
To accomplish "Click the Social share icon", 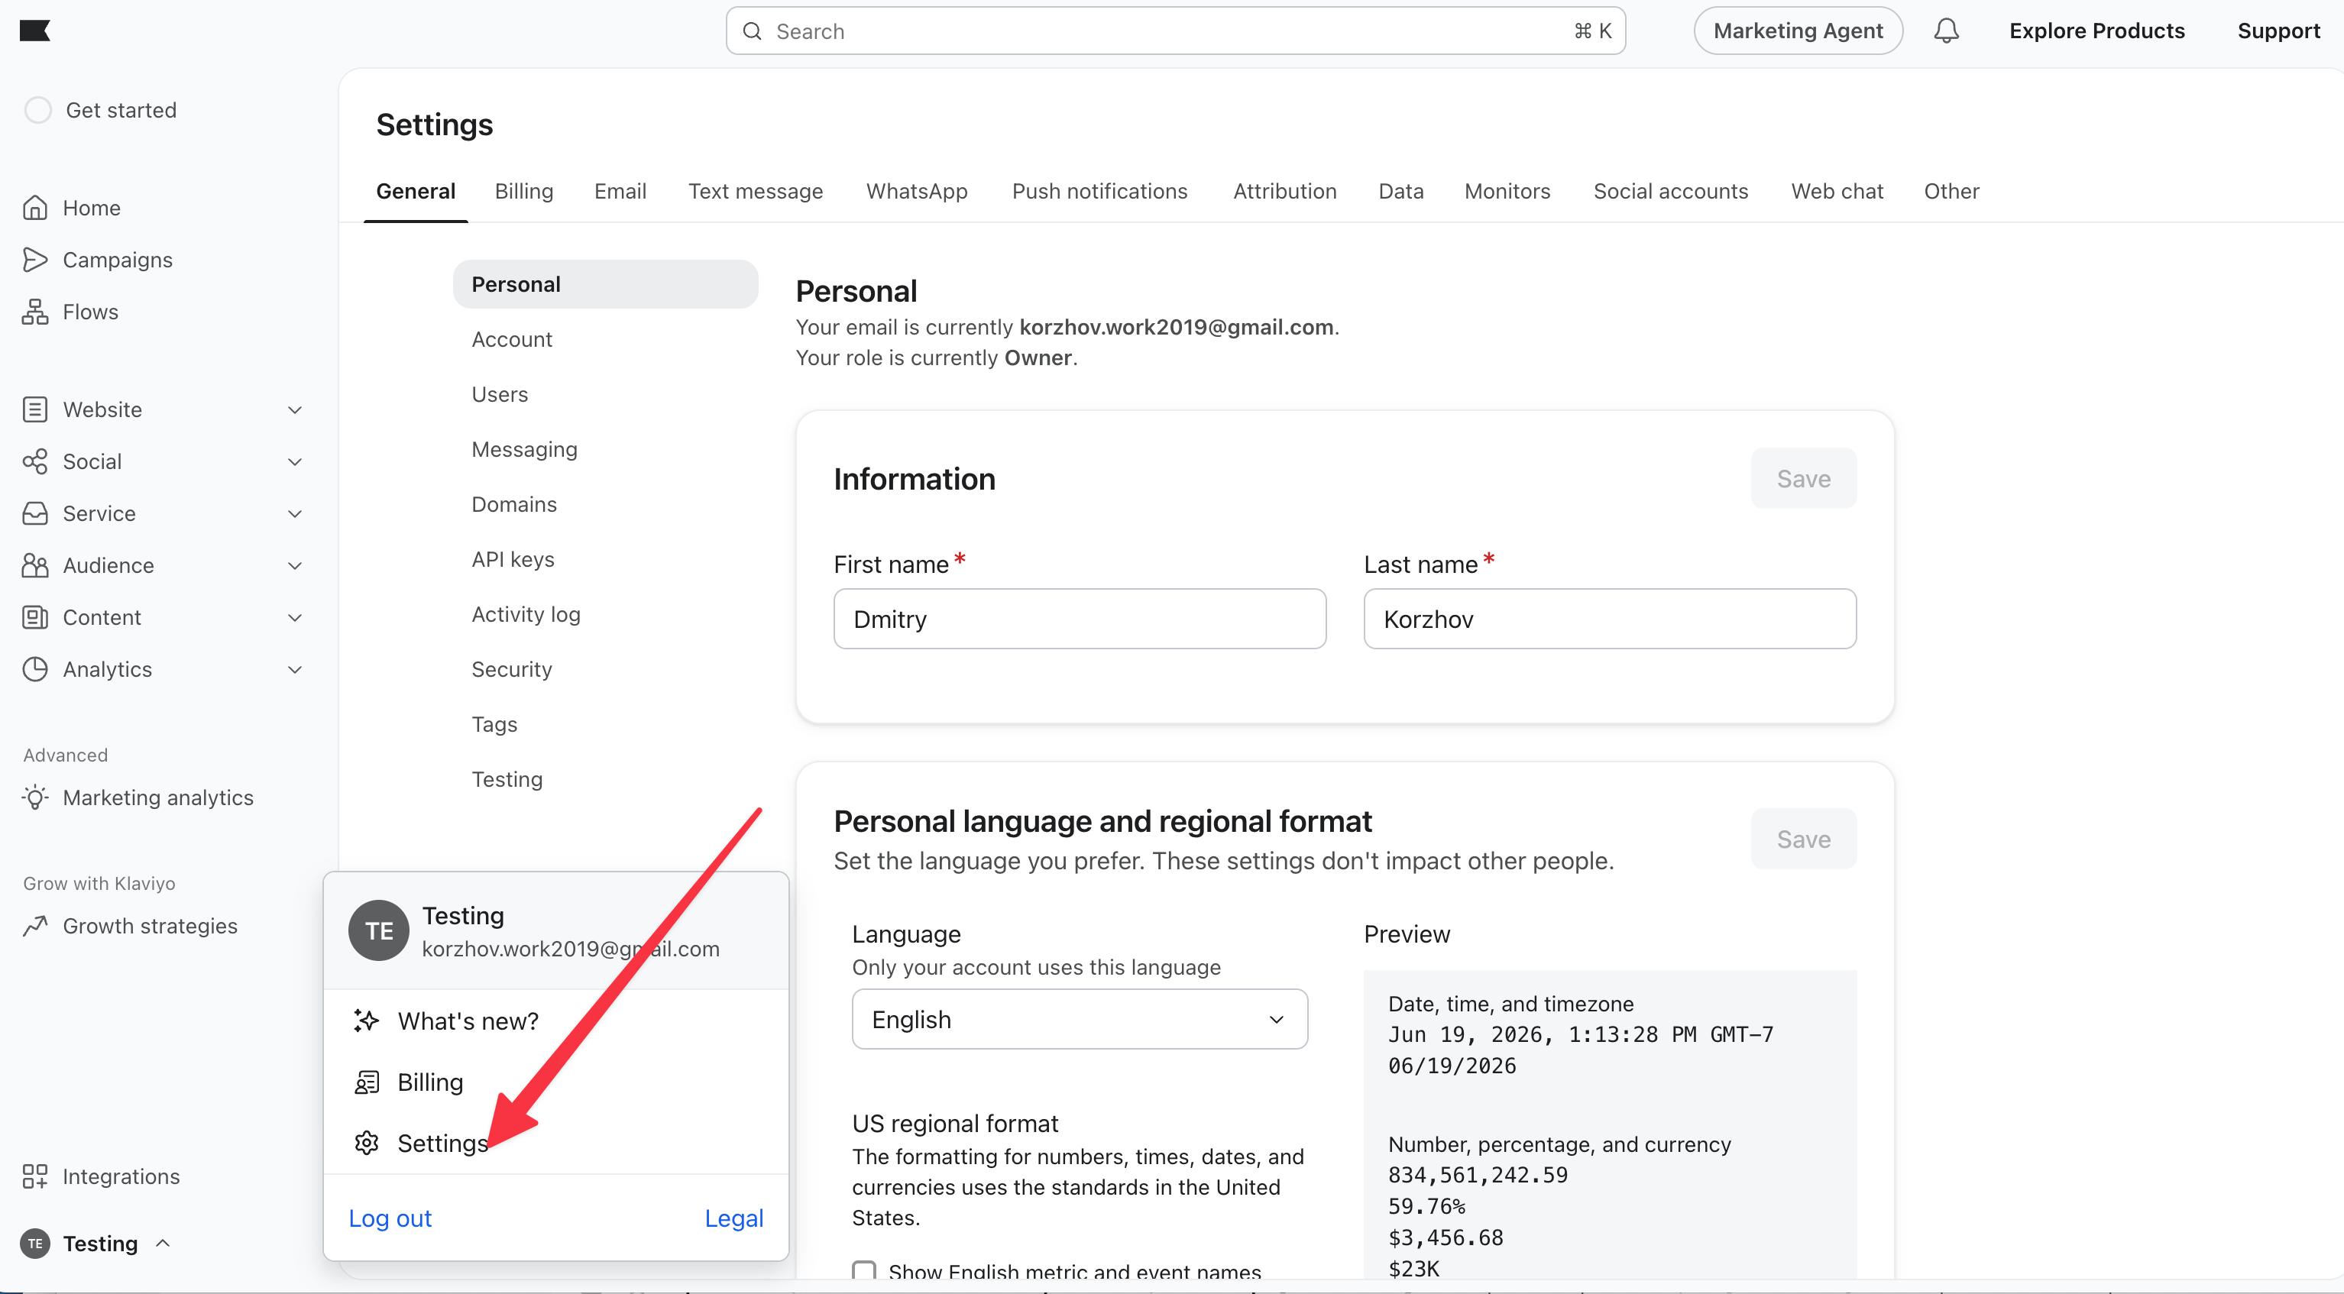I will [34, 461].
